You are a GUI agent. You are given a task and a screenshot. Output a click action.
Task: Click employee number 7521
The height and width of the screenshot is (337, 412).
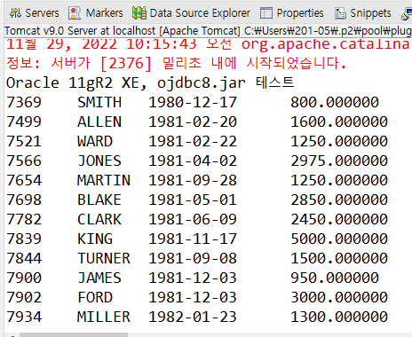(x=24, y=141)
